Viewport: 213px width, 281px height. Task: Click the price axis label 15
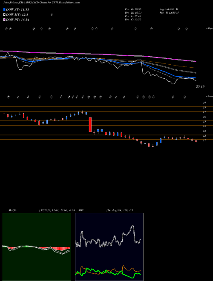click(204, 122)
